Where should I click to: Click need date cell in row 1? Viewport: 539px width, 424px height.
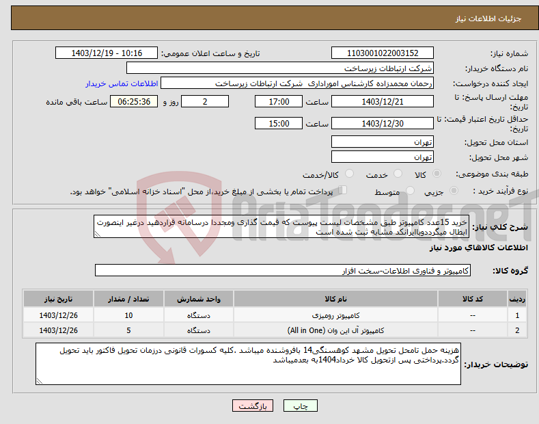coord(59,315)
